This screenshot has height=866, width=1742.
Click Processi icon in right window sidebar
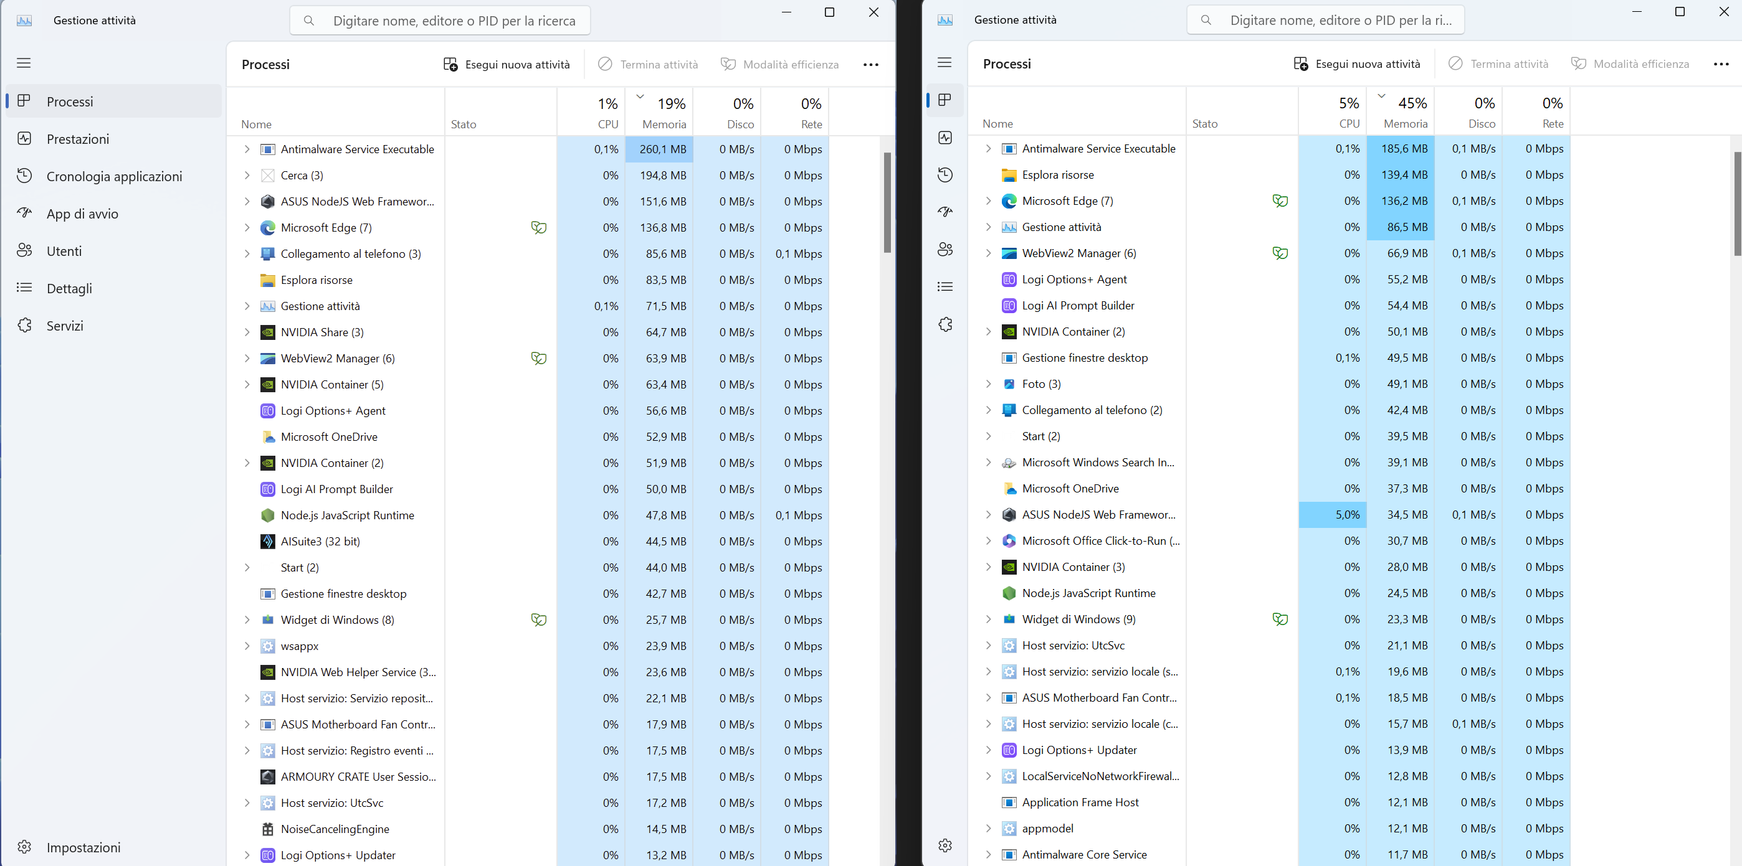click(945, 100)
